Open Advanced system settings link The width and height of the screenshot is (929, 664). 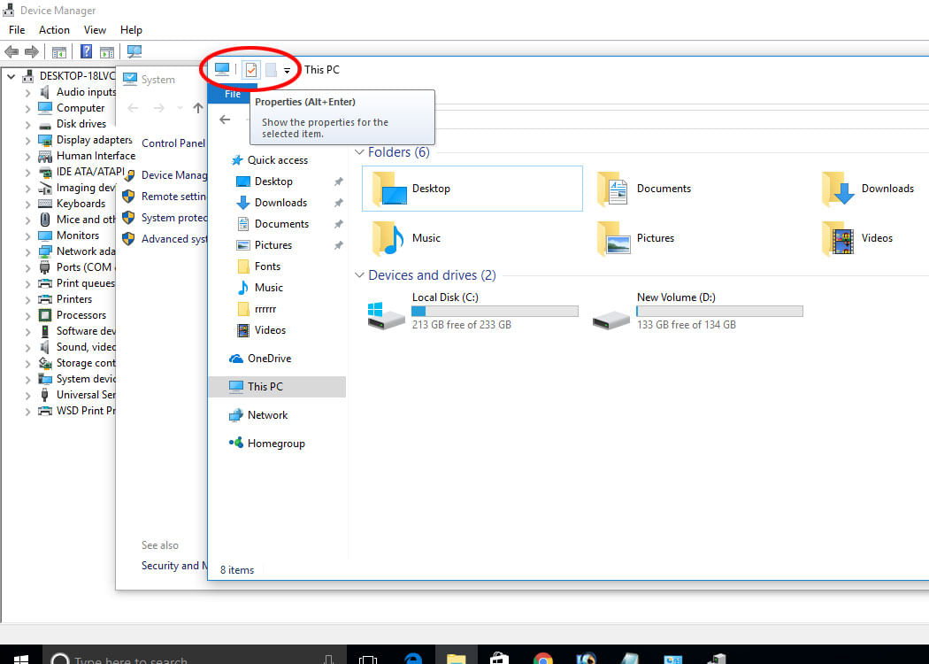pyautogui.click(x=173, y=239)
